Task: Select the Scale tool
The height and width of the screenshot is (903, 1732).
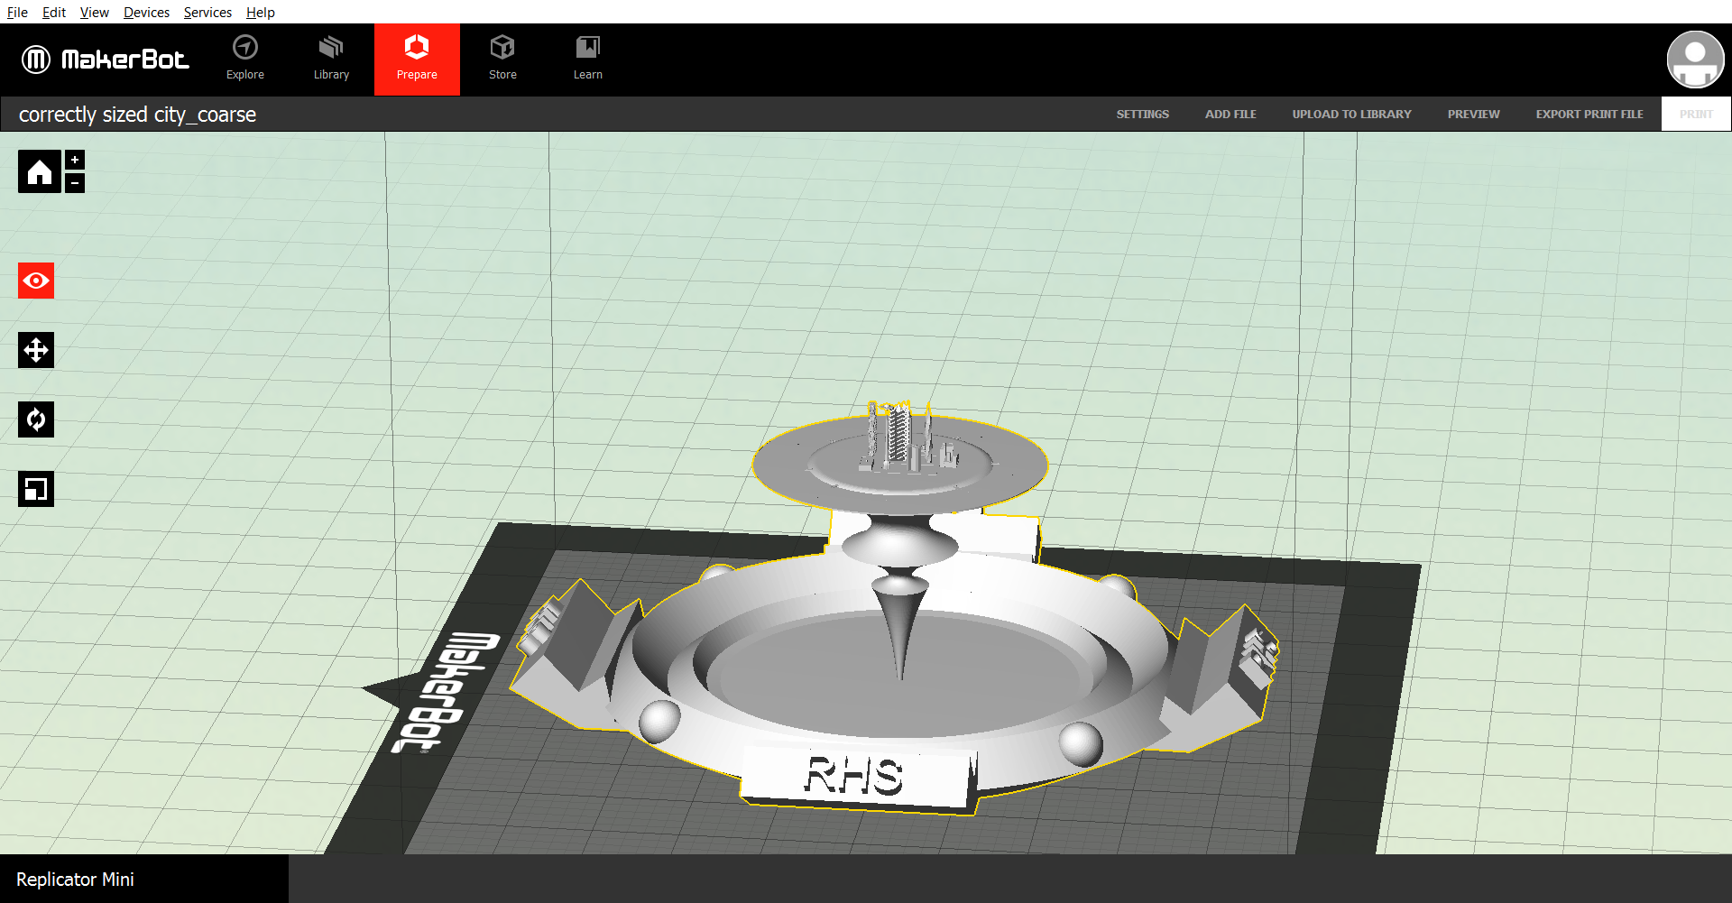Action: coord(36,489)
